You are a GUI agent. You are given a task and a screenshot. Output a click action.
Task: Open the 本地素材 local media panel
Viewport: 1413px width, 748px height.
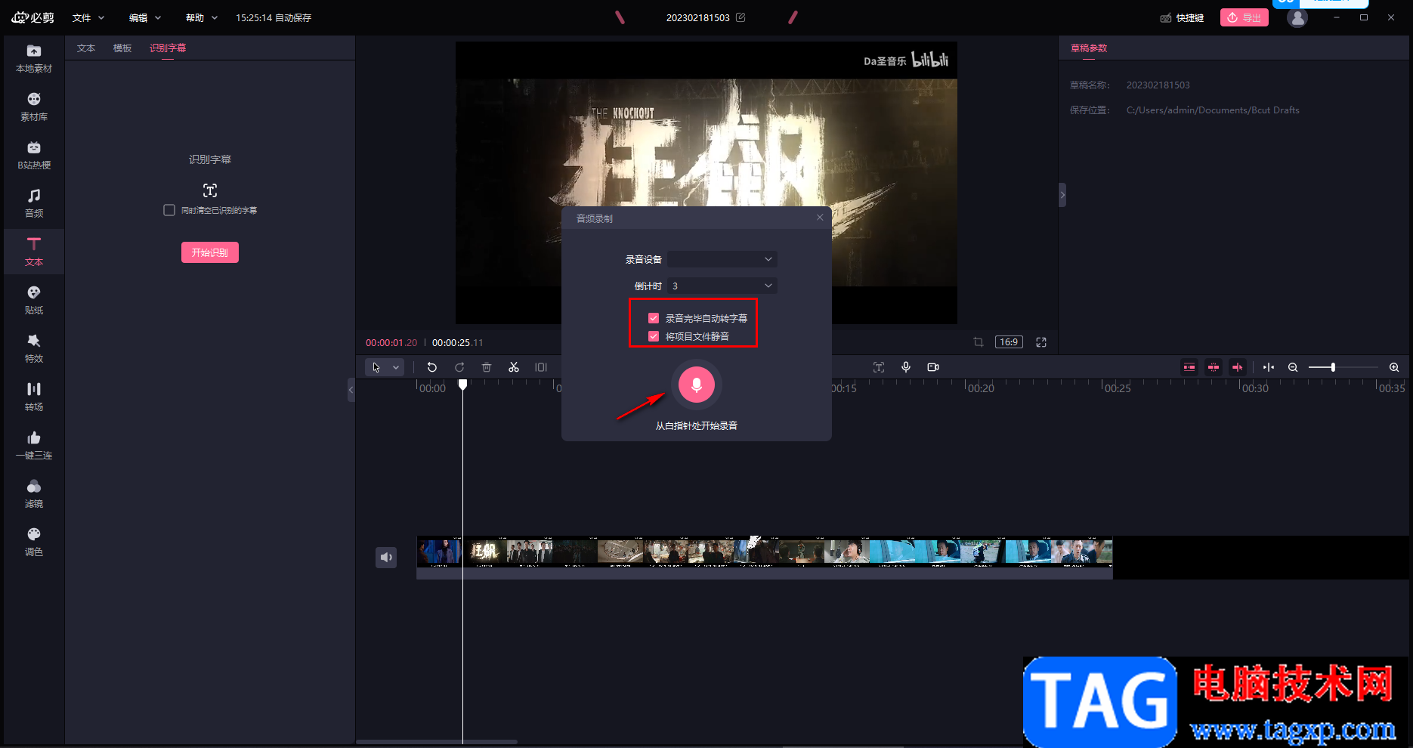(x=34, y=58)
